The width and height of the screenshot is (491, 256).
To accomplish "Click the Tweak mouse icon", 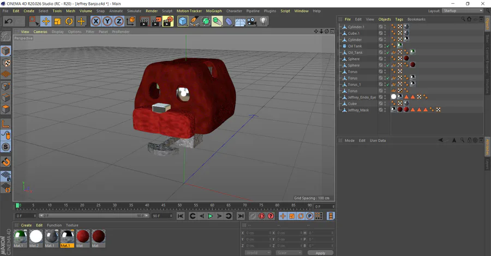I will tap(6, 135).
